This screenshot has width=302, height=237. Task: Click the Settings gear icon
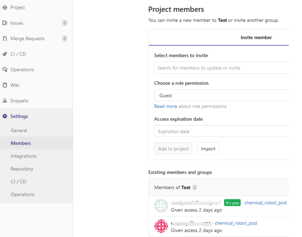(x=5, y=116)
